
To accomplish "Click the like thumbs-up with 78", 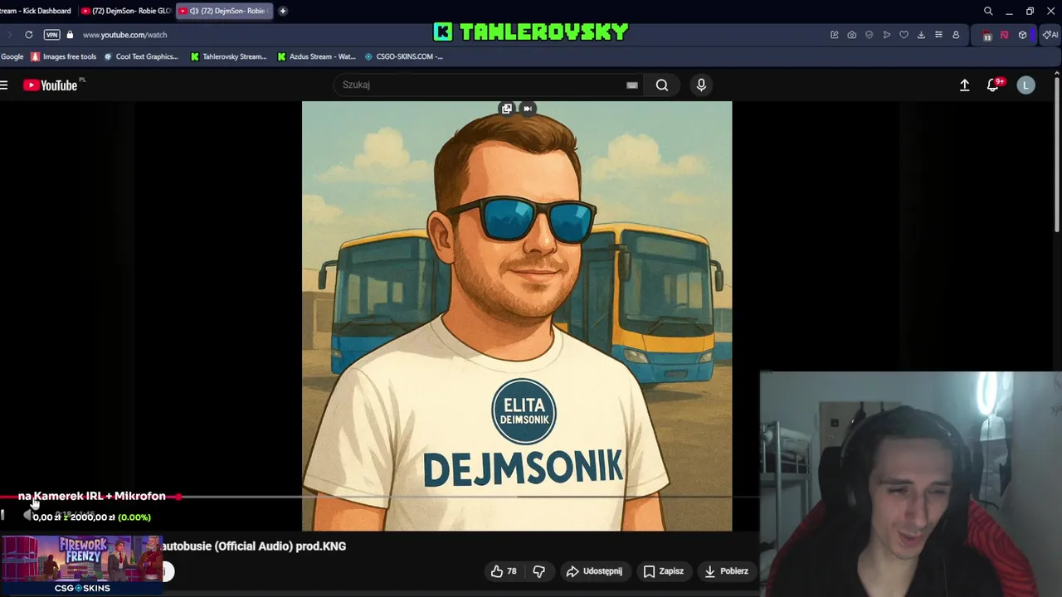I will [x=504, y=571].
